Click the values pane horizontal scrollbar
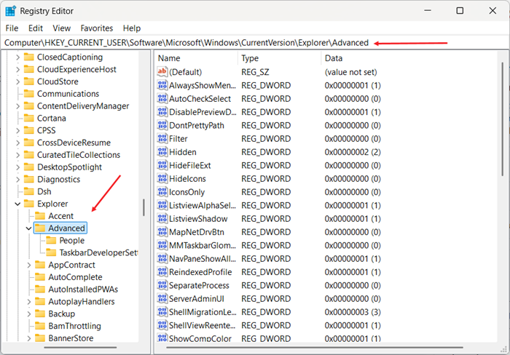Image resolution: width=510 pixels, height=355 pixels. tap(315, 347)
